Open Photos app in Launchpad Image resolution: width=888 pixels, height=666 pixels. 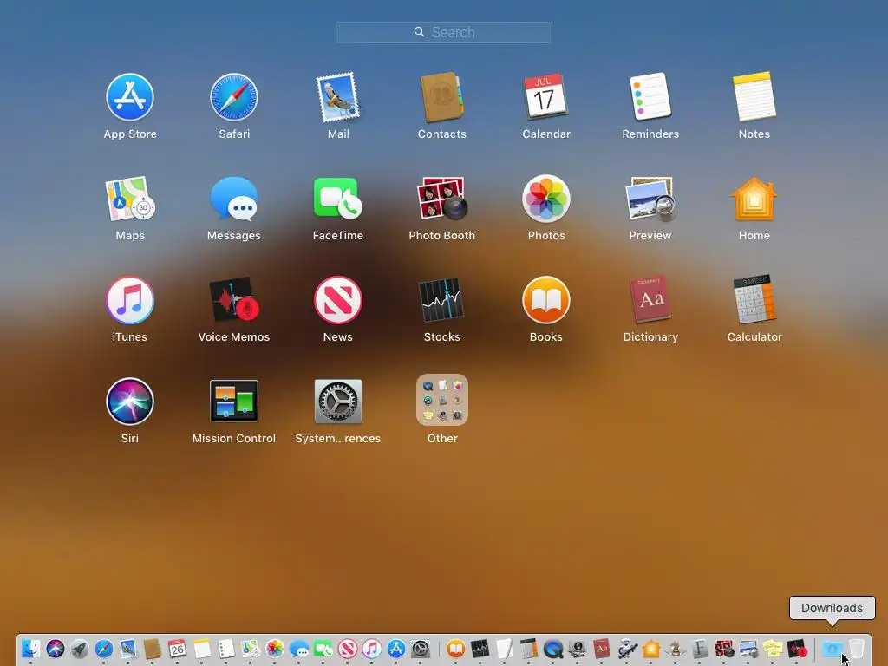tap(546, 199)
